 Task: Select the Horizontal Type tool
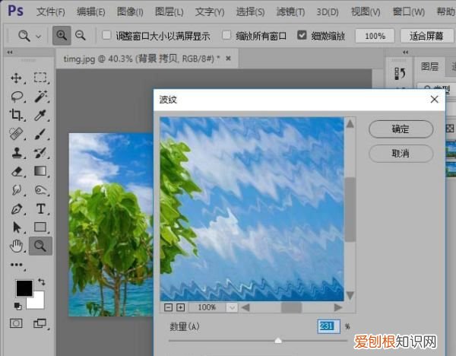pyautogui.click(x=40, y=208)
